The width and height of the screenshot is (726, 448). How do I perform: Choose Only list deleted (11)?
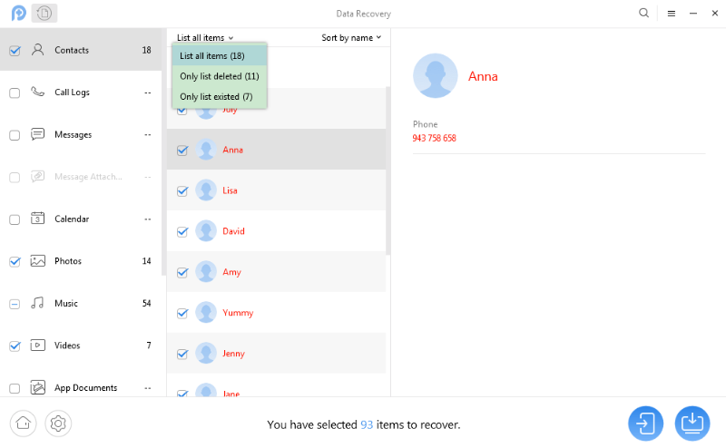[x=220, y=76]
